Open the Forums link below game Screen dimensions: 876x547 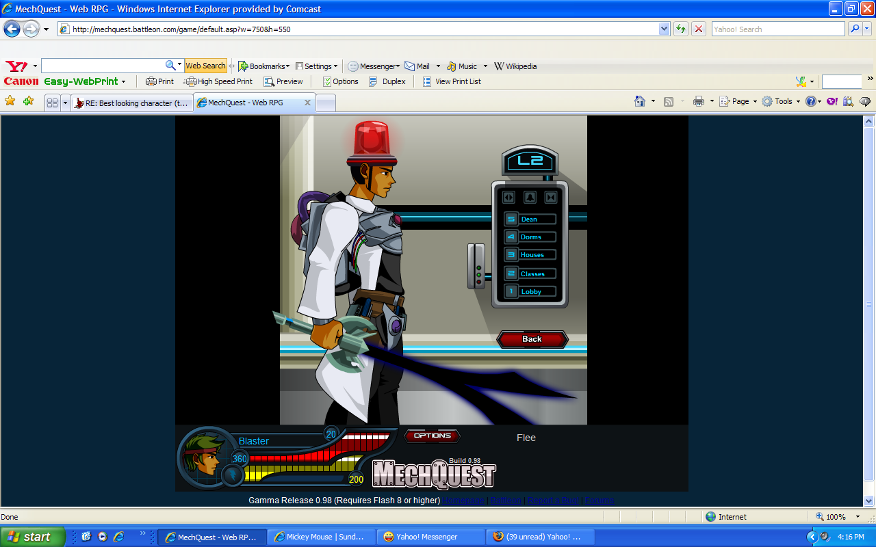coord(600,501)
